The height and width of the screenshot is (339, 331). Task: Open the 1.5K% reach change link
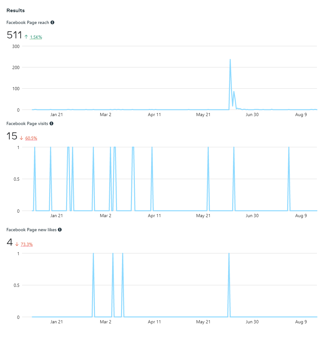36,37
